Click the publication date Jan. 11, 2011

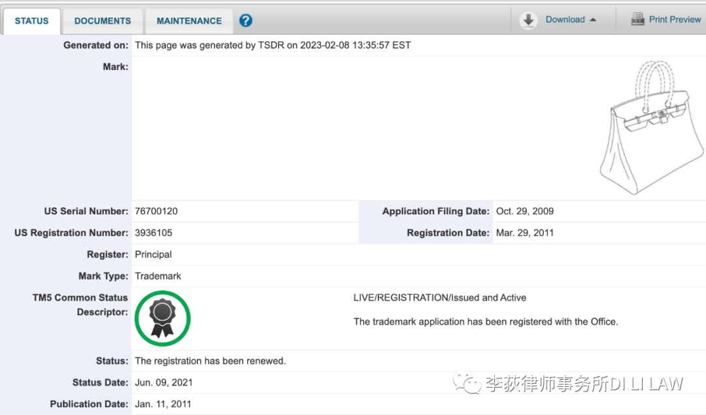[163, 404]
